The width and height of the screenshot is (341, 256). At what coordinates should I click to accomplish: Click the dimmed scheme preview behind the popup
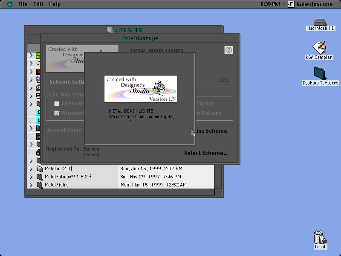[65, 58]
